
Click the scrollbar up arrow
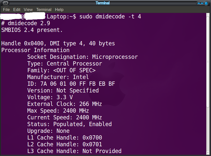208,15
